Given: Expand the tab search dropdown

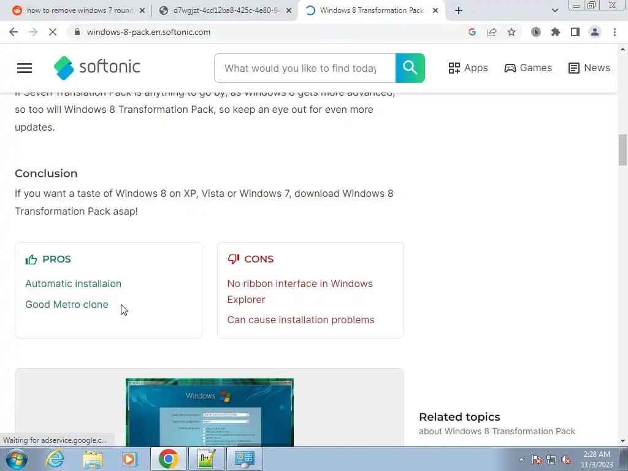Looking at the screenshot, I should click(x=554, y=10).
